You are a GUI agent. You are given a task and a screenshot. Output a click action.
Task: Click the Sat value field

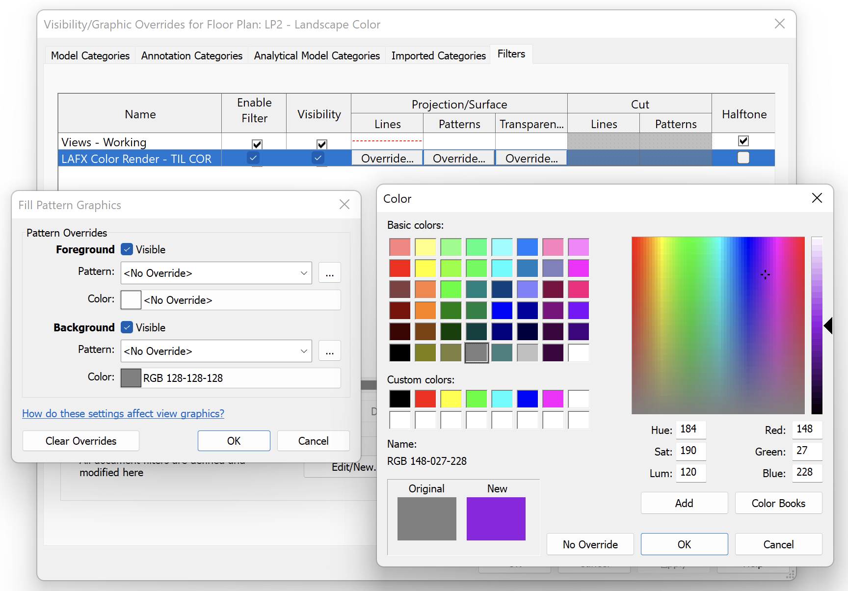(x=691, y=451)
